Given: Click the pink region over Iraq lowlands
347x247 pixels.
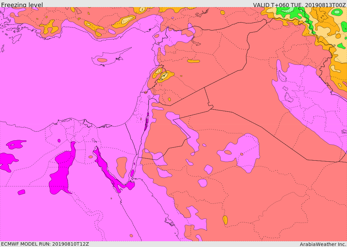Looking at the screenshot, I should click(x=310, y=100).
